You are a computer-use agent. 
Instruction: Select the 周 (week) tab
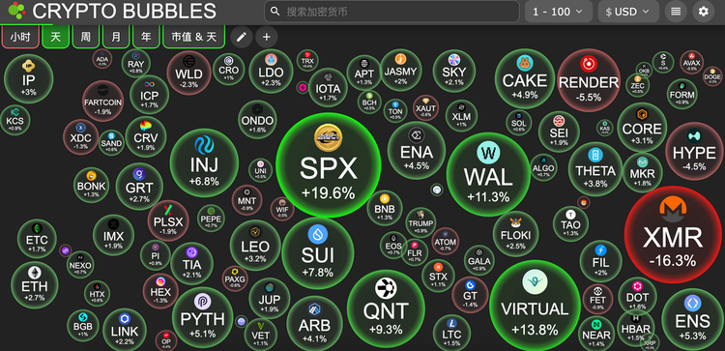[x=85, y=37]
